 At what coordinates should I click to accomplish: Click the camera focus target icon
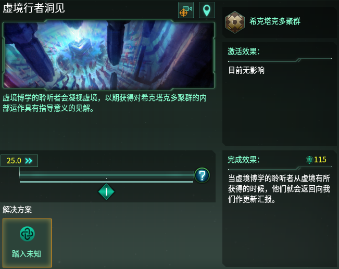186,10
